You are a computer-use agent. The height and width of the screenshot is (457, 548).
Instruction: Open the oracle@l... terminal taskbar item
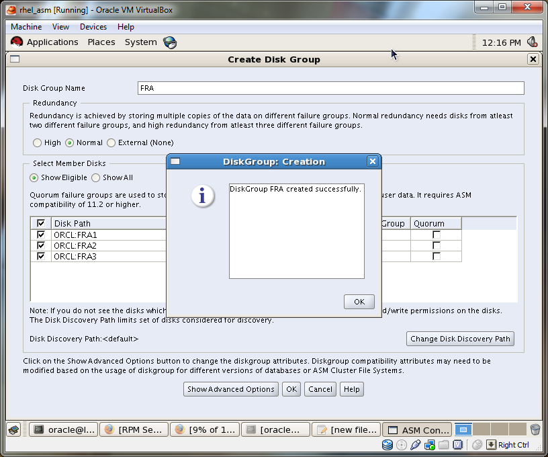pos(64,429)
